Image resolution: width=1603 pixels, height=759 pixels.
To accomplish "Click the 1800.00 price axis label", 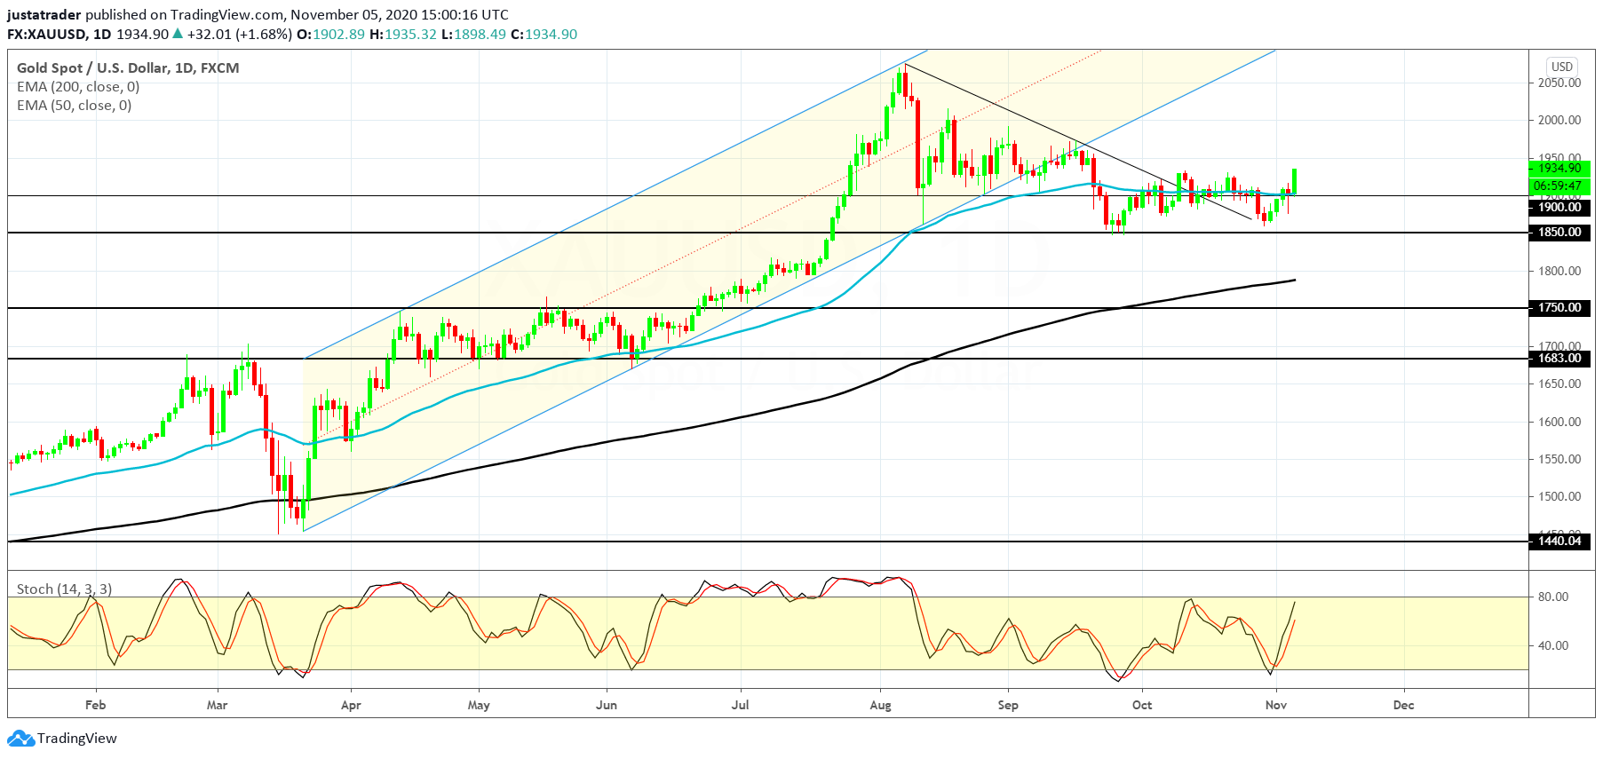I will (x=1559, y=271).
